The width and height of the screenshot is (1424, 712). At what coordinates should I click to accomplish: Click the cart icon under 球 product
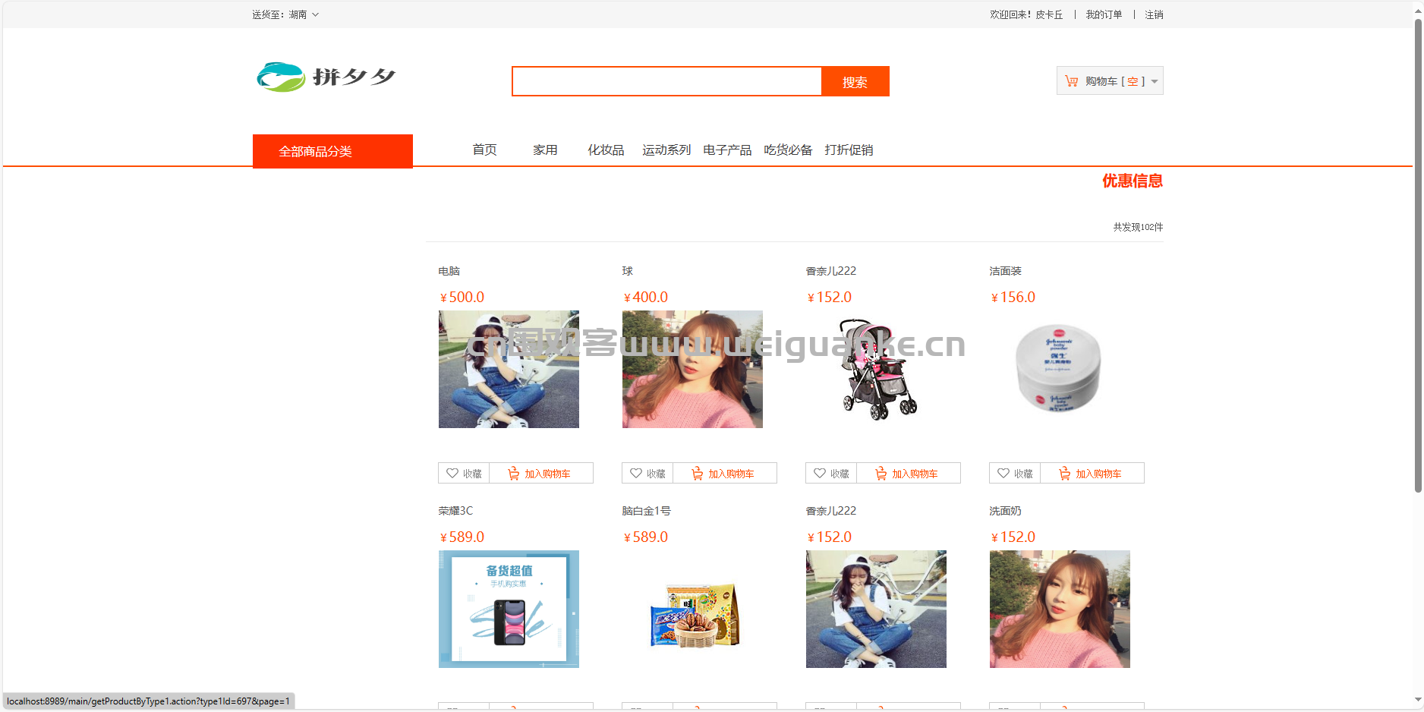tap(697, 474)
